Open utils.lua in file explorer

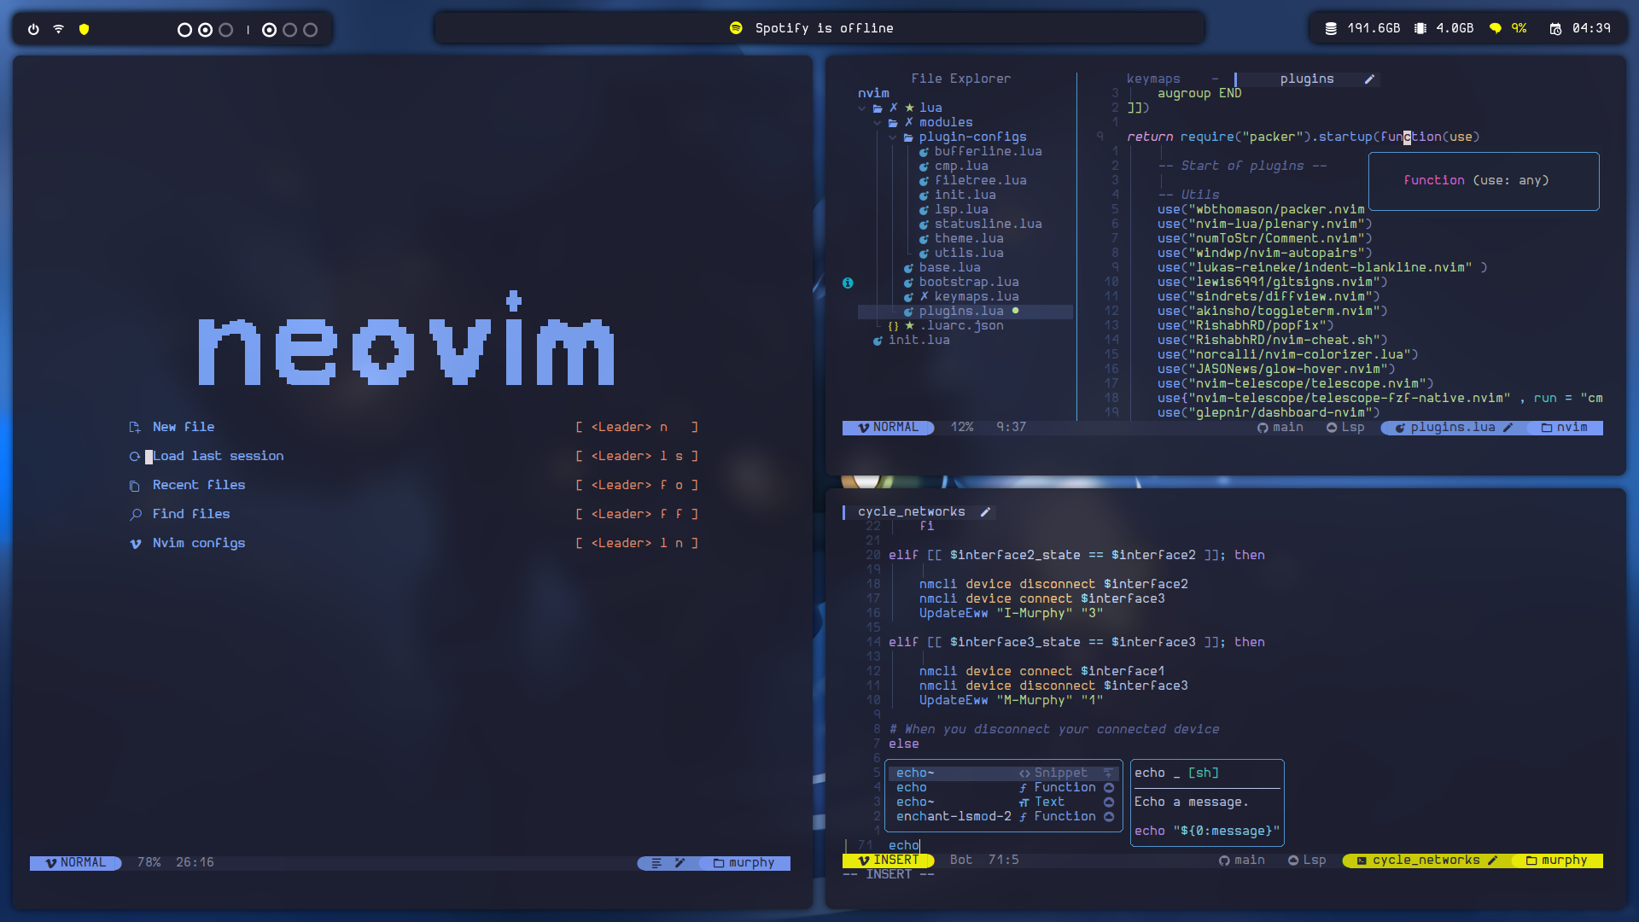[969, 253]
